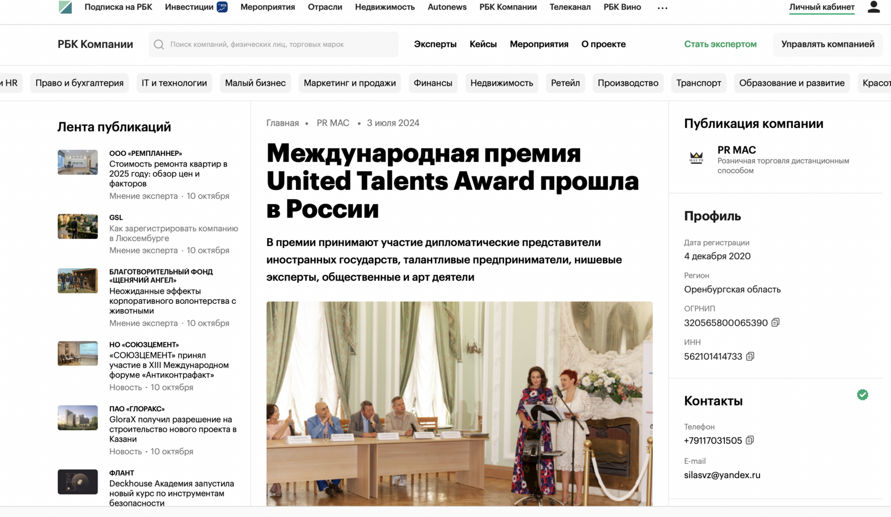Open the СОЮЗЦЕМЕНТ article thumbnail
891x517 pixels.
click(77, 353)
